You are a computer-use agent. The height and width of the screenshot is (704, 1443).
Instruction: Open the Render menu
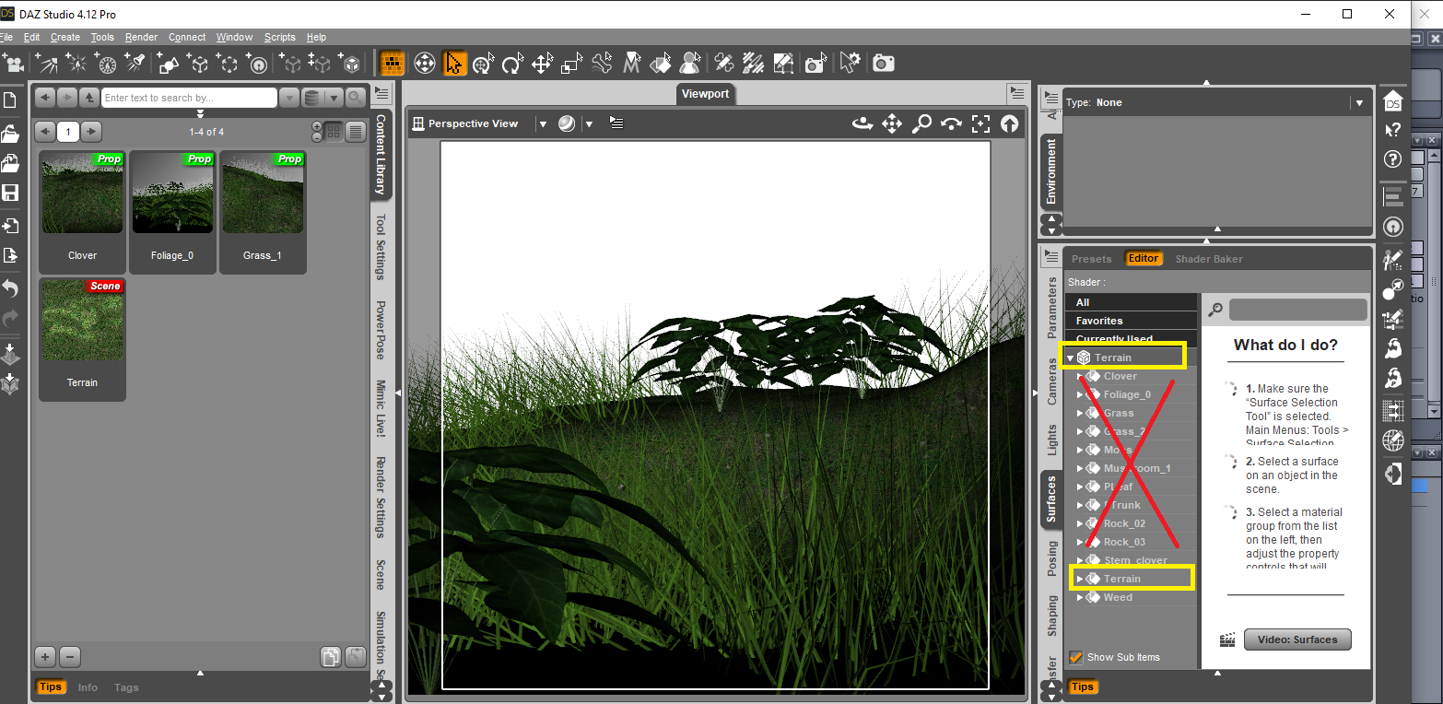[141, 37]
